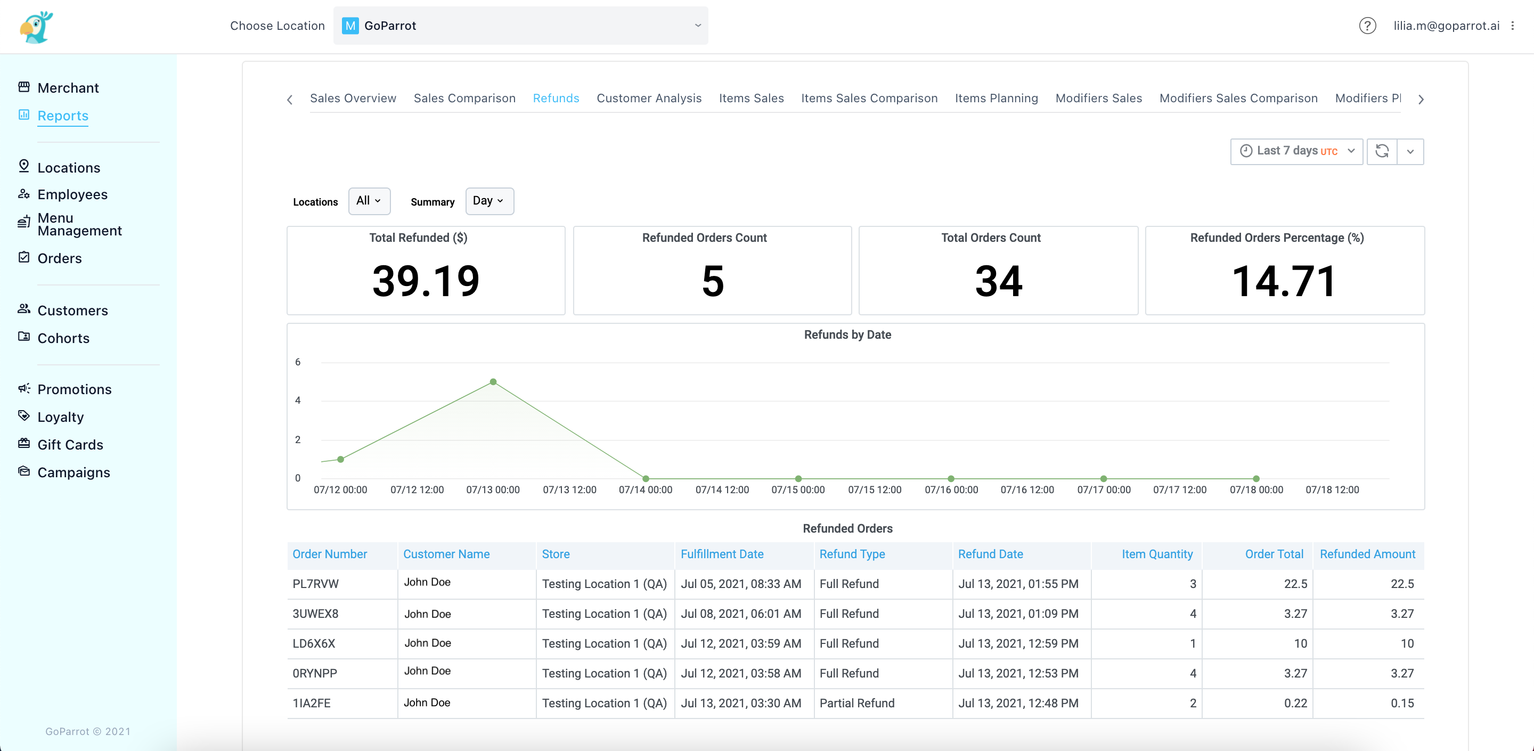Sort table by Refunded Amount header

click(x=1367, y=554)
